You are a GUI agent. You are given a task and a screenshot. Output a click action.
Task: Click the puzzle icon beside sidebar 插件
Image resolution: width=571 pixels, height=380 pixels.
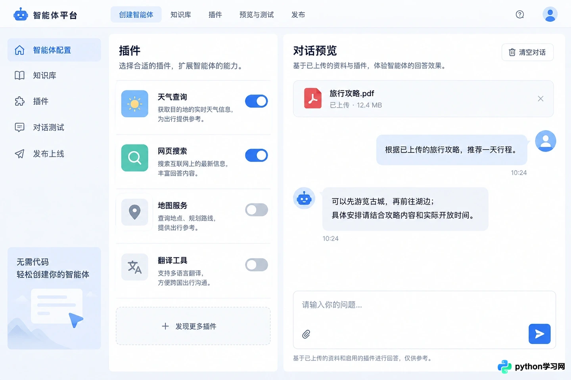pos(19,101)
